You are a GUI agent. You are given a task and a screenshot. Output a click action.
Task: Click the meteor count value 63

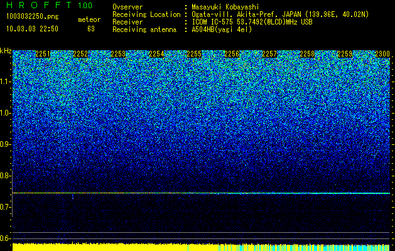[x=91, y=29]
